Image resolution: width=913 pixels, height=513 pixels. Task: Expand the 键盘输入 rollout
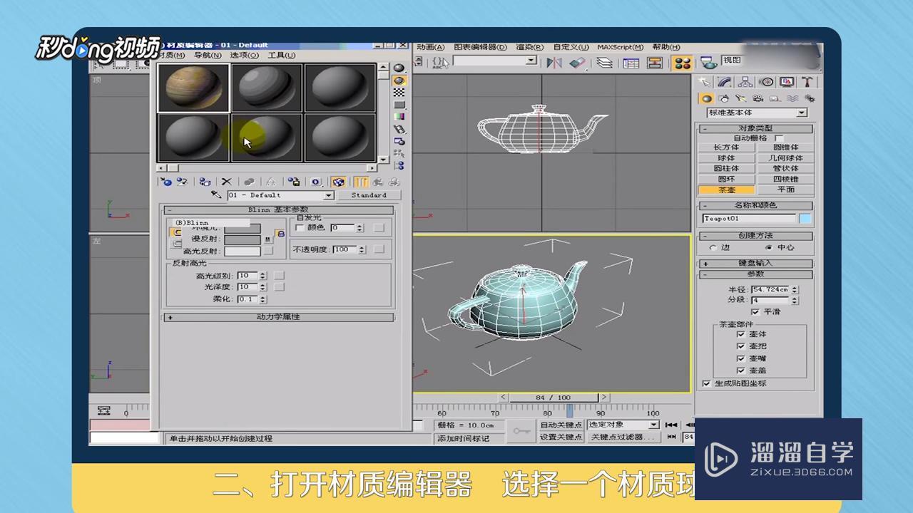point(755,263)
